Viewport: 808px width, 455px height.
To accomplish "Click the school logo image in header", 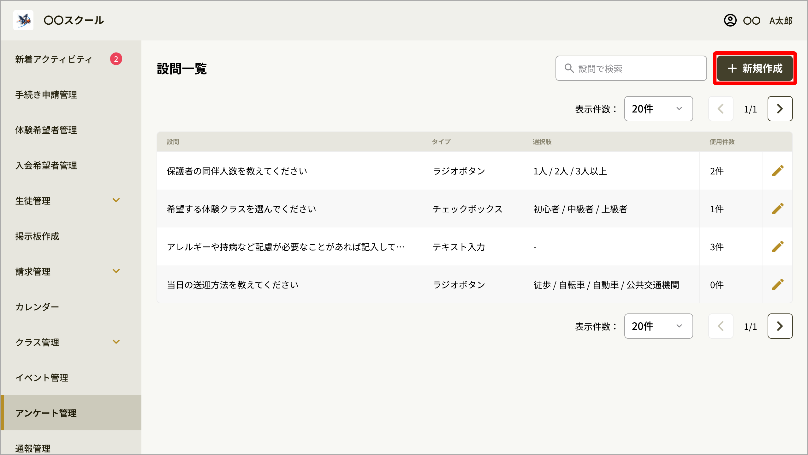I will tap(23, 20).
